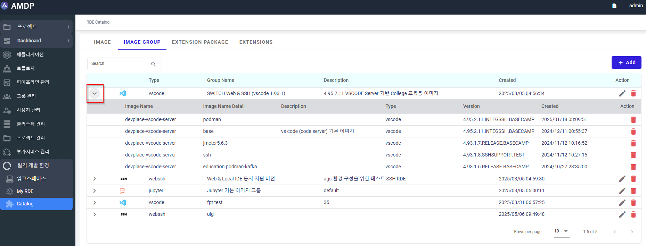The width and height of the screenshot is (646, 246).
Task: Click the Type column header of the group table
Action: pyautogui.click(x=154, y=80)
